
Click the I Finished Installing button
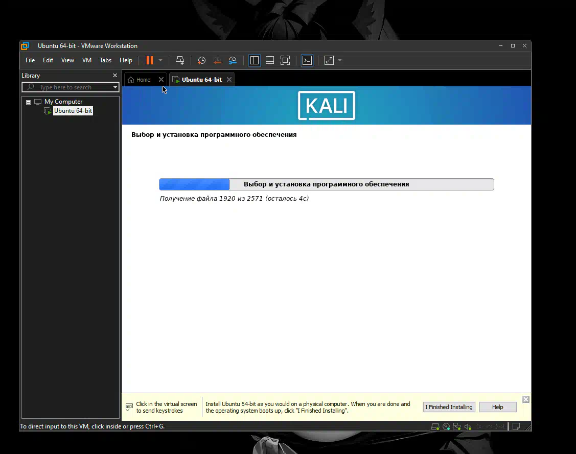(449, 407)
